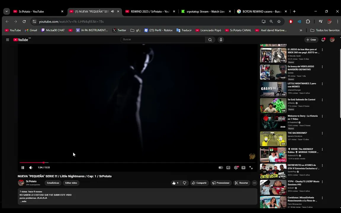Open the Sr.Potato CANAL bookmark
This screenshot has height=213, width=341.
238,30
